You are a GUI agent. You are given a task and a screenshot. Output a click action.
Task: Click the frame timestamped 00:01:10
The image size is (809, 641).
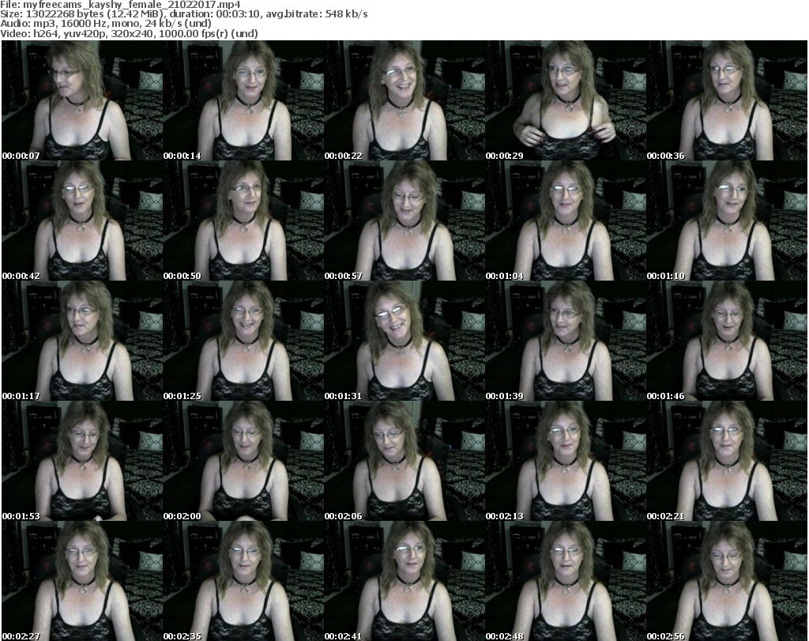(x=726, y=221)
